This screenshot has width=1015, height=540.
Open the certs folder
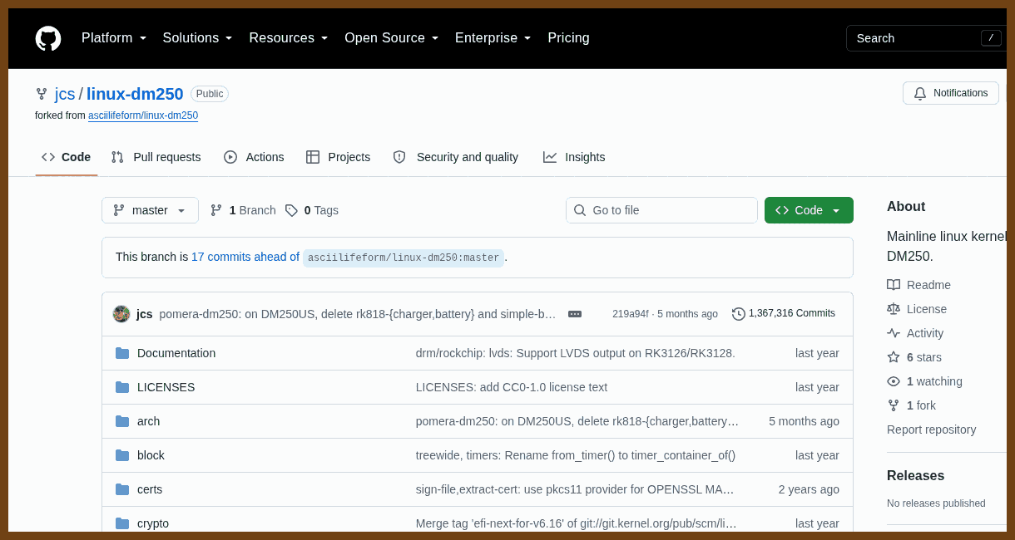(x=150, y=489)
